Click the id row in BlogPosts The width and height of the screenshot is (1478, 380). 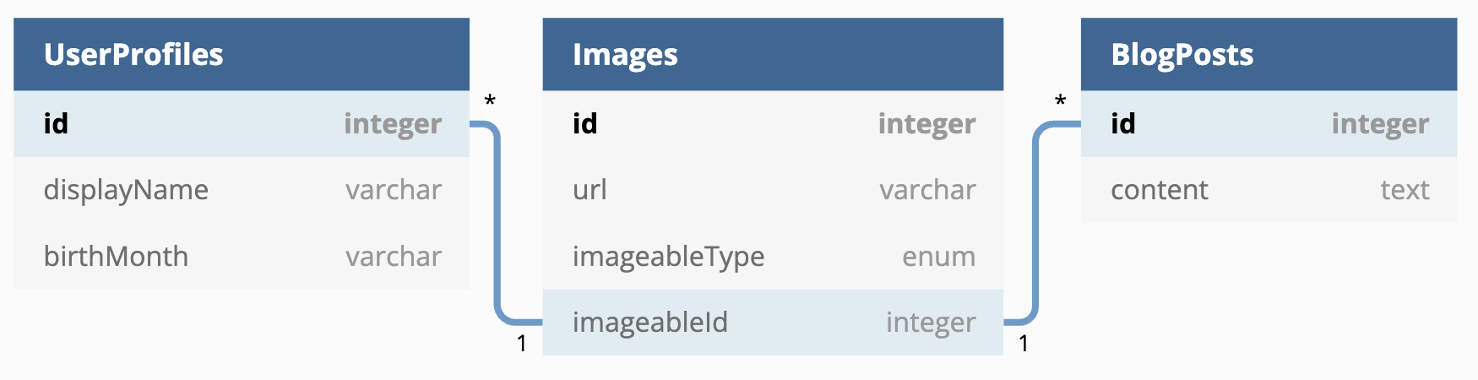point(1269,123)
